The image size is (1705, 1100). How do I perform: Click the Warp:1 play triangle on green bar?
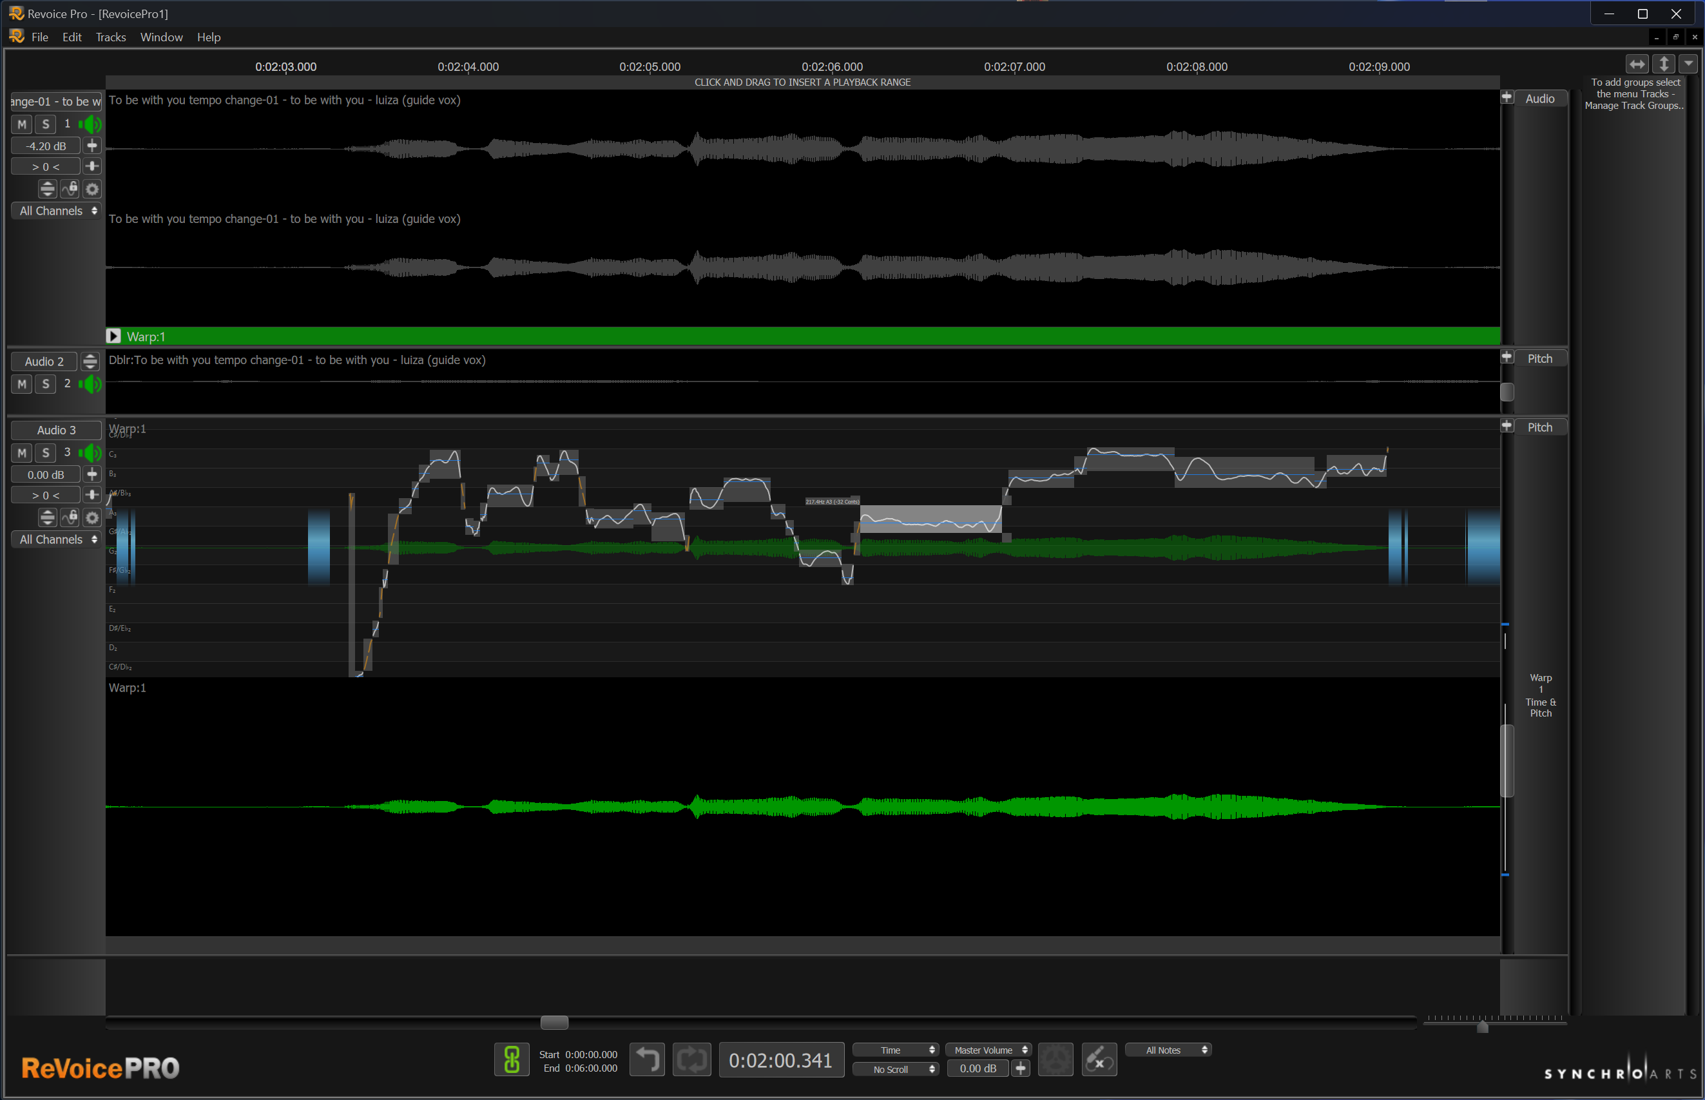click(113, 336)
